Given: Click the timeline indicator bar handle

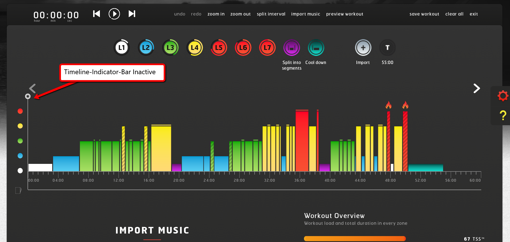Looking at the screenshot, I should [28, 96].
